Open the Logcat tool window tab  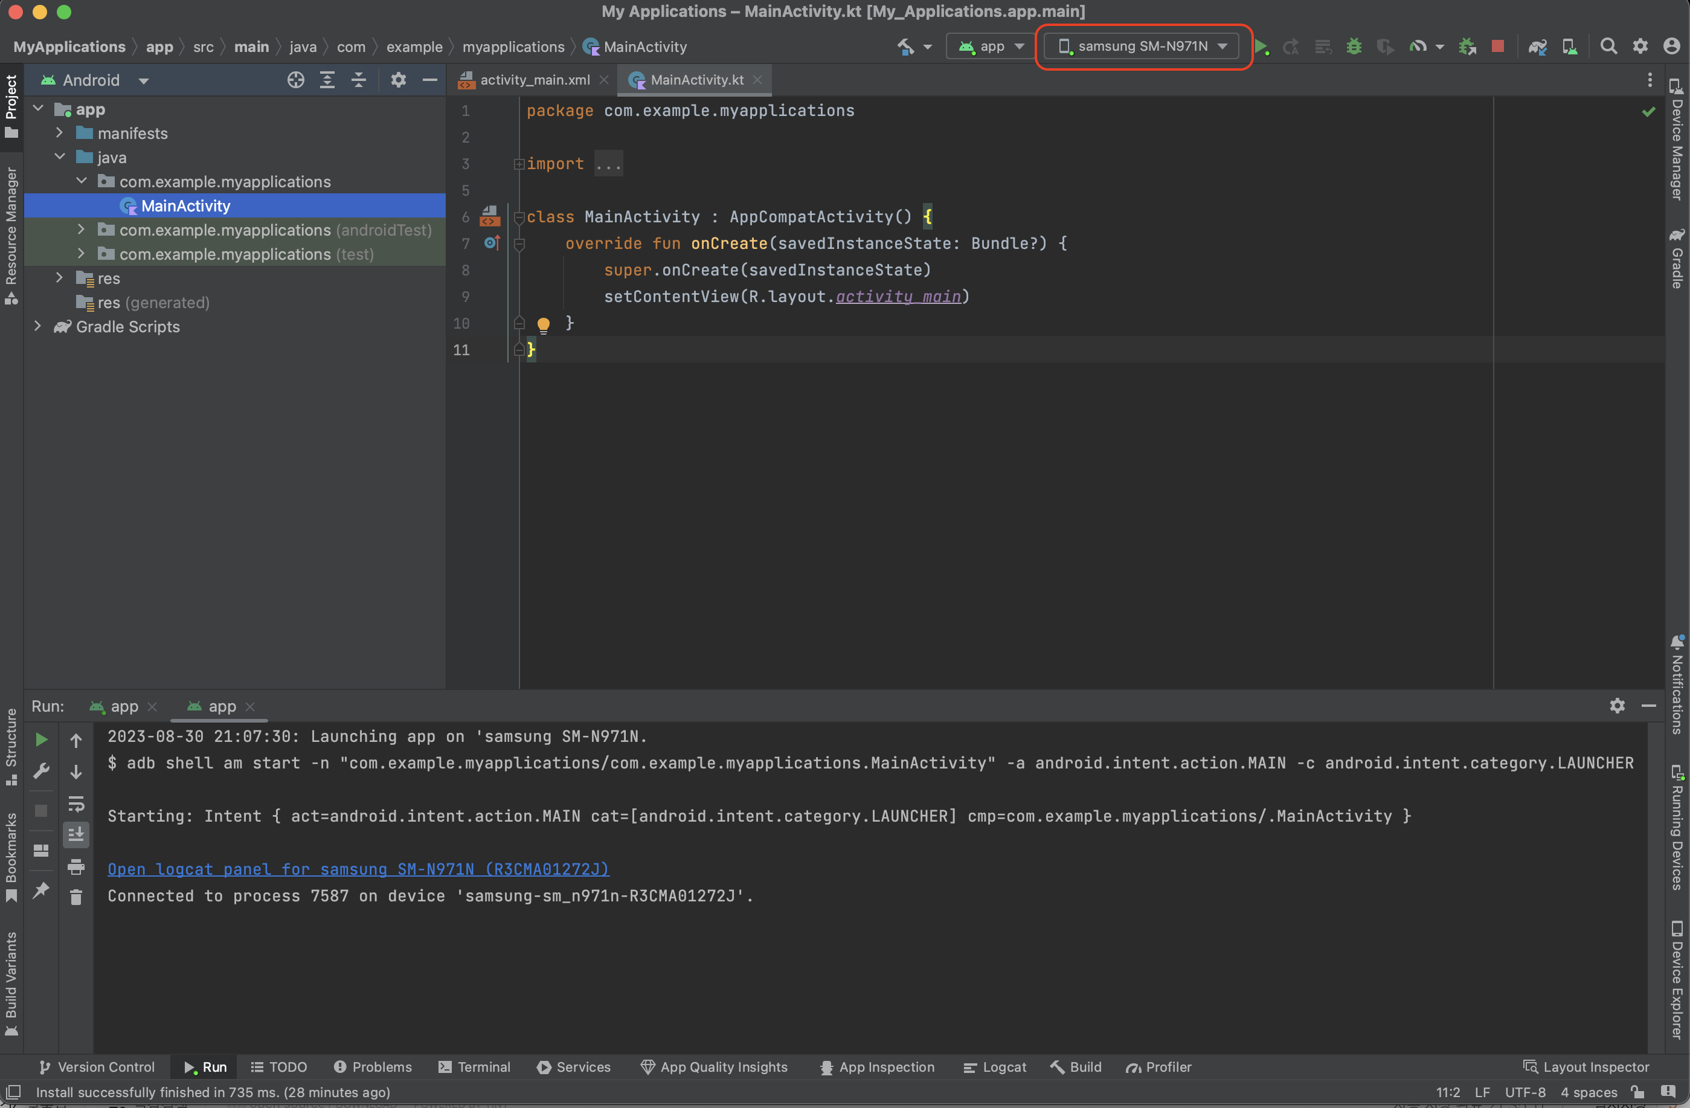pyautogui.click(x=995, y=1067)
